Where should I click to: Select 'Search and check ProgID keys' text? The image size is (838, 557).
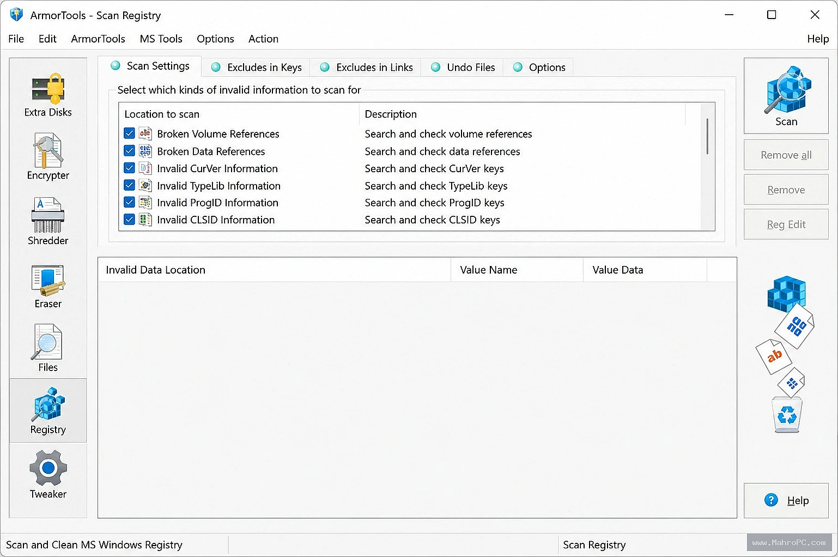(x=434, y=203)
